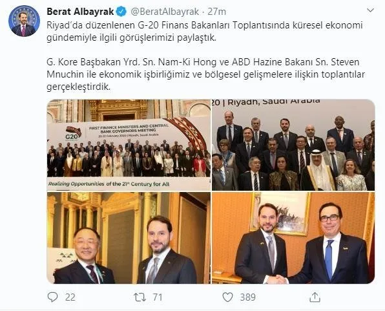Screen dimensions: 385x311
Task: Open the 27m tweet timestamp
Action: pyautogui.click(x=217, y=12)
